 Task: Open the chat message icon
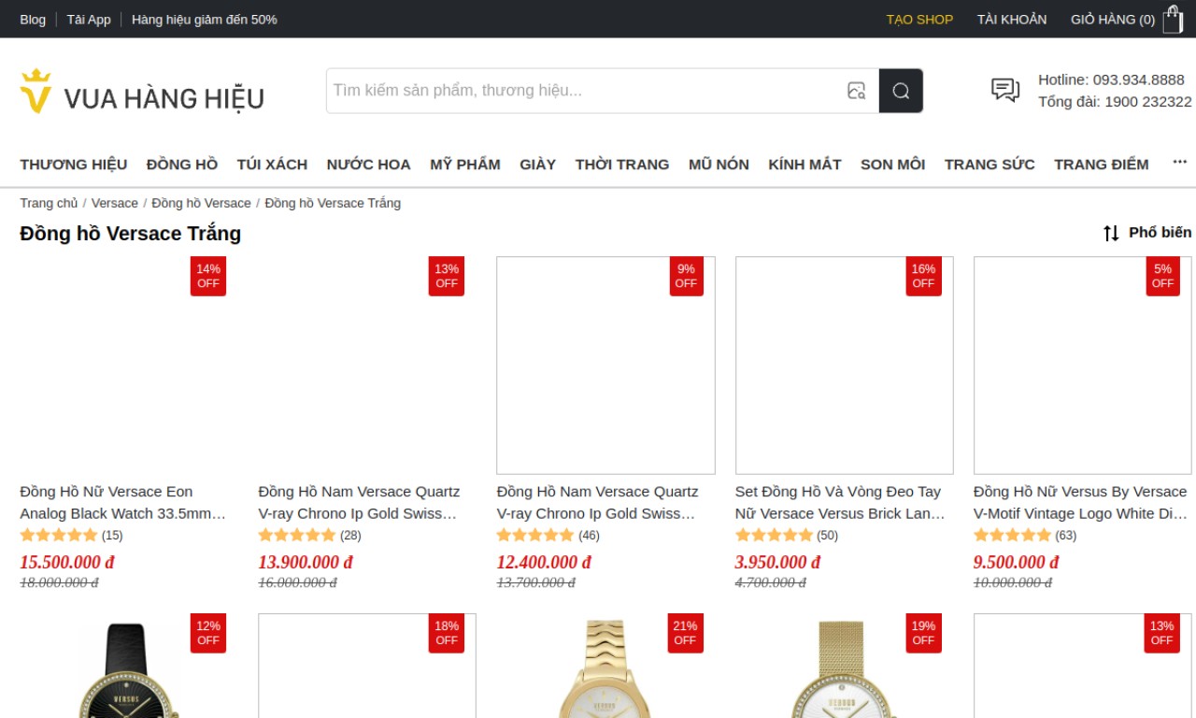pos(1005,91)
